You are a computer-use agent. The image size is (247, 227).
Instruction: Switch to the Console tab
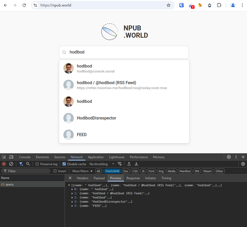25,157
